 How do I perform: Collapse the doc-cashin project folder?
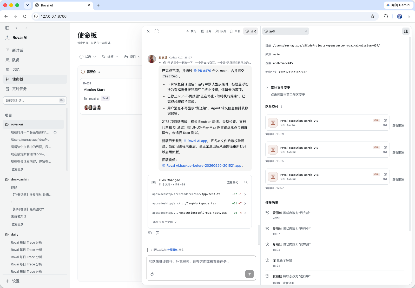[x=34, y=179]
